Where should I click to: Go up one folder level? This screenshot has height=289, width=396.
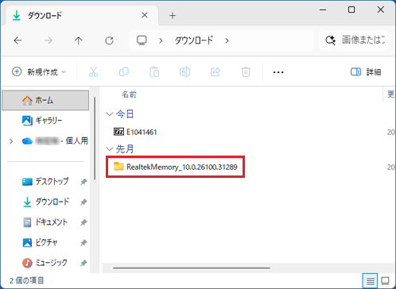[79, 40]
